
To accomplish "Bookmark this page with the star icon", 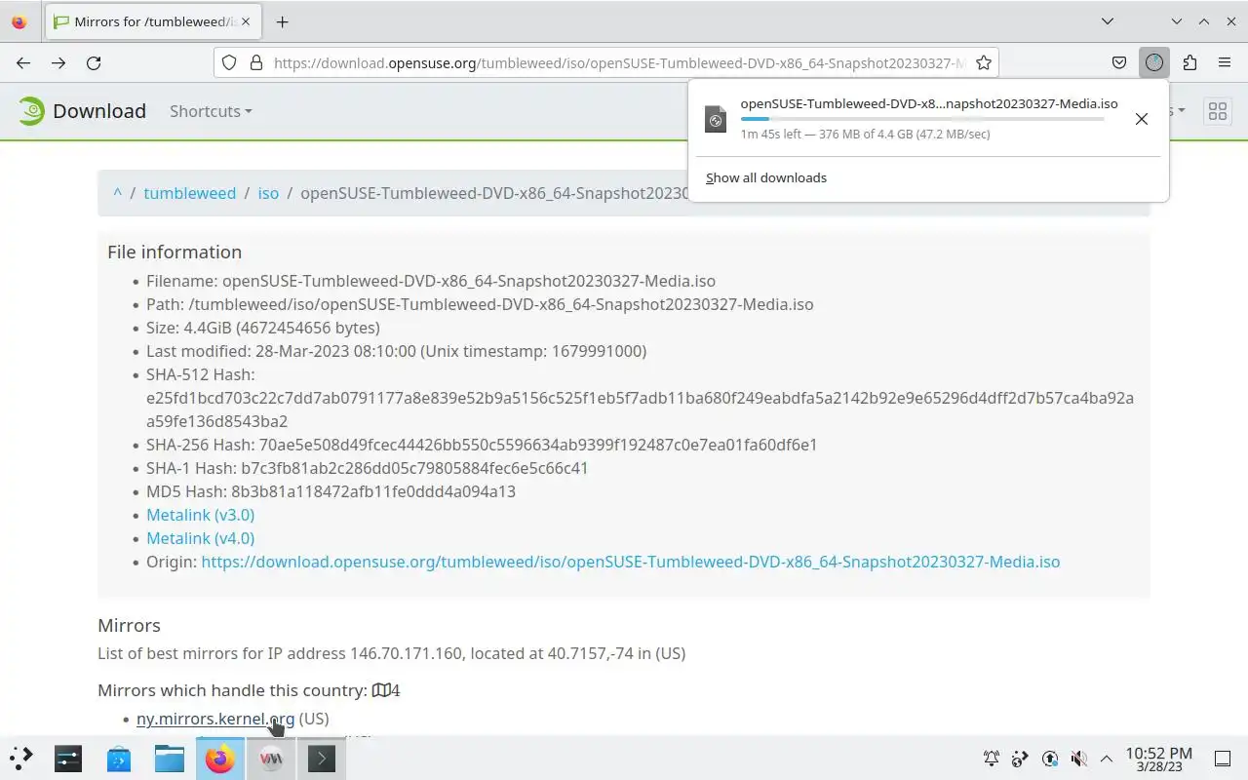I will coord(984,62).
